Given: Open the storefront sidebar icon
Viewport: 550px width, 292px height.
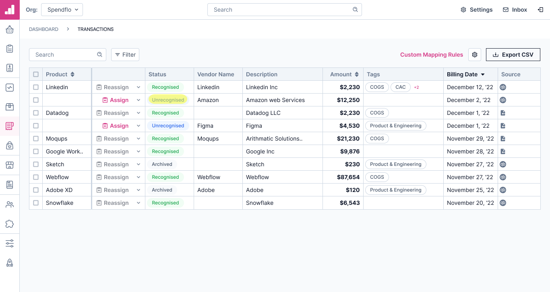Looking at the screenshot, I should pyautogui.click(x=10, y=165).
